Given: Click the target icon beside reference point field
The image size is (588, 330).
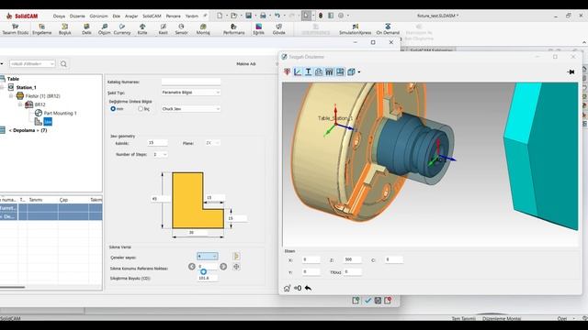Looking at the screenshot, I should pos(236,267).
